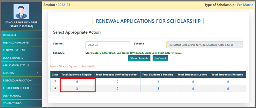Open locked students count for class 7
This screenshot has height=108, width=256.
point(193,82)
